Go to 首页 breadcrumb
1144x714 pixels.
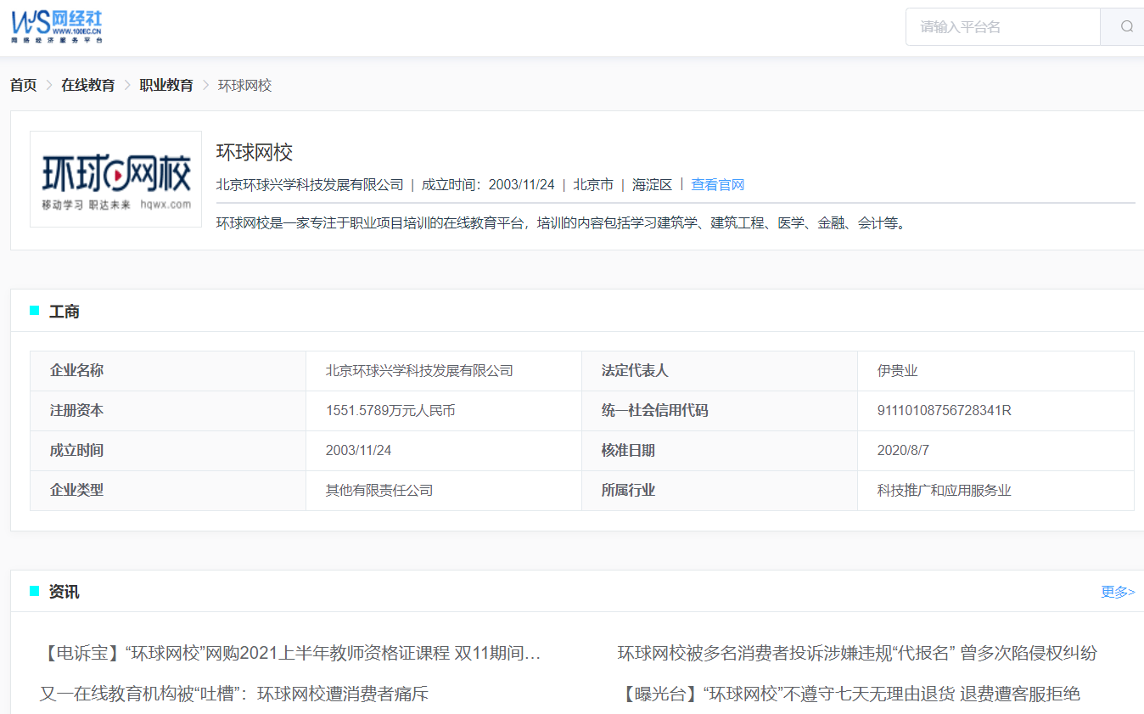(x=24, y=85)
